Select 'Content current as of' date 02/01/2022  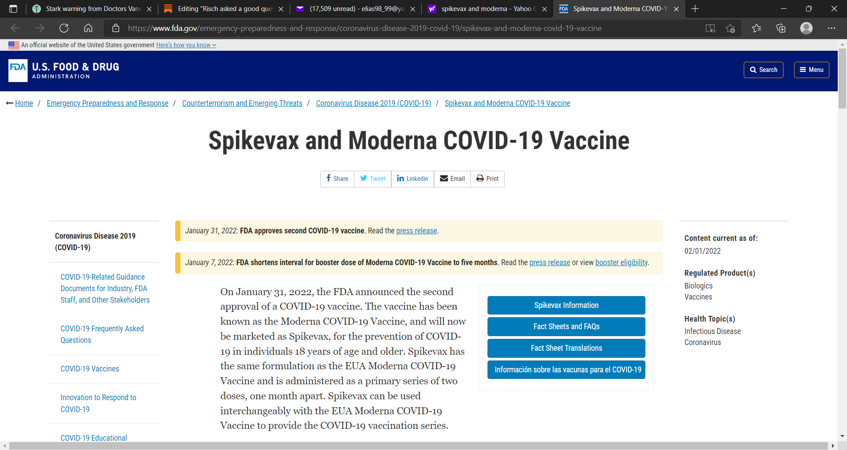[x=702, y=251]
